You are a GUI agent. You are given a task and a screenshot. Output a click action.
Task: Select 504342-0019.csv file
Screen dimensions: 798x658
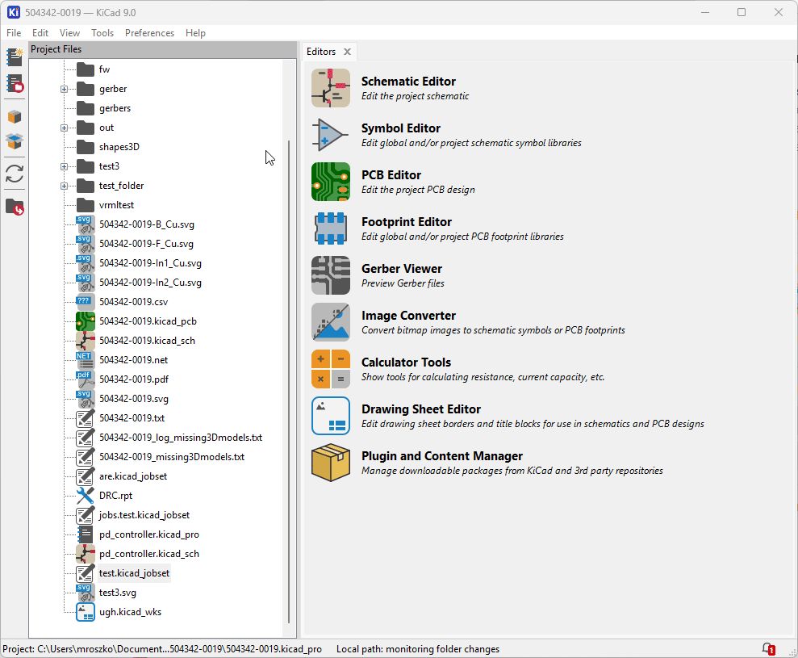[x=133, y=302]
